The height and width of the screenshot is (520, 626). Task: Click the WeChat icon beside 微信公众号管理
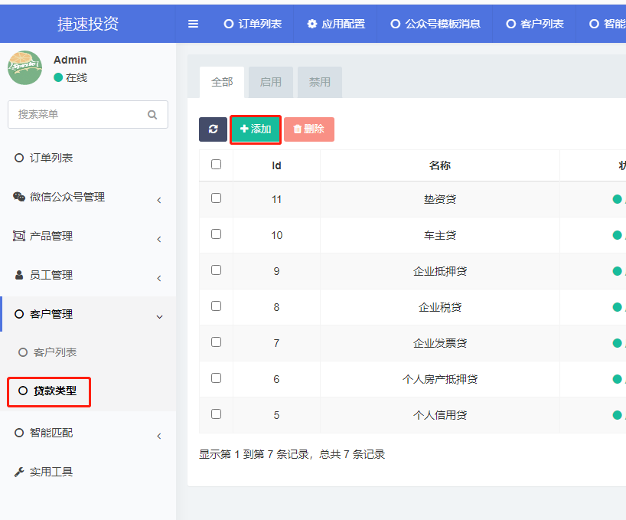(x=19, y=197)
